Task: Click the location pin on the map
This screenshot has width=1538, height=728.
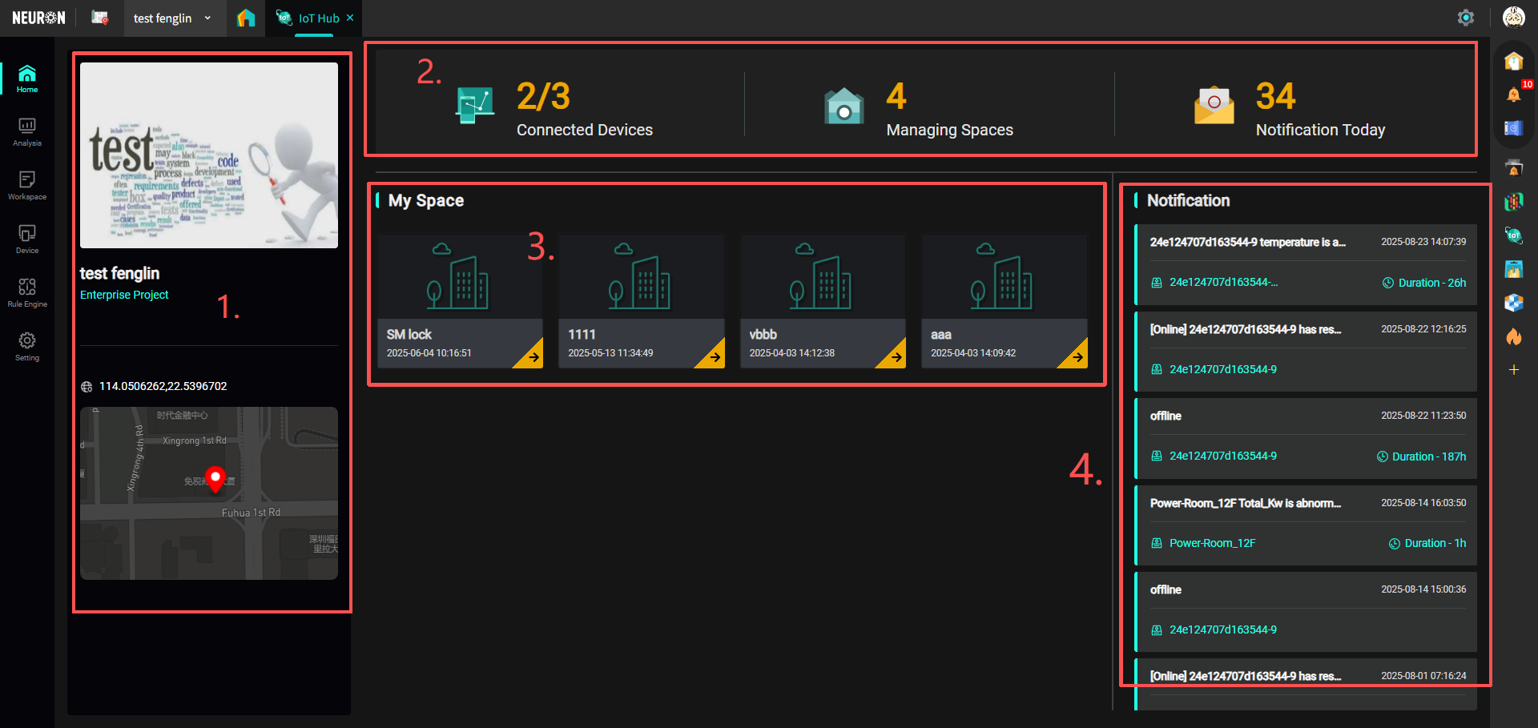Action: coord(215,478)
